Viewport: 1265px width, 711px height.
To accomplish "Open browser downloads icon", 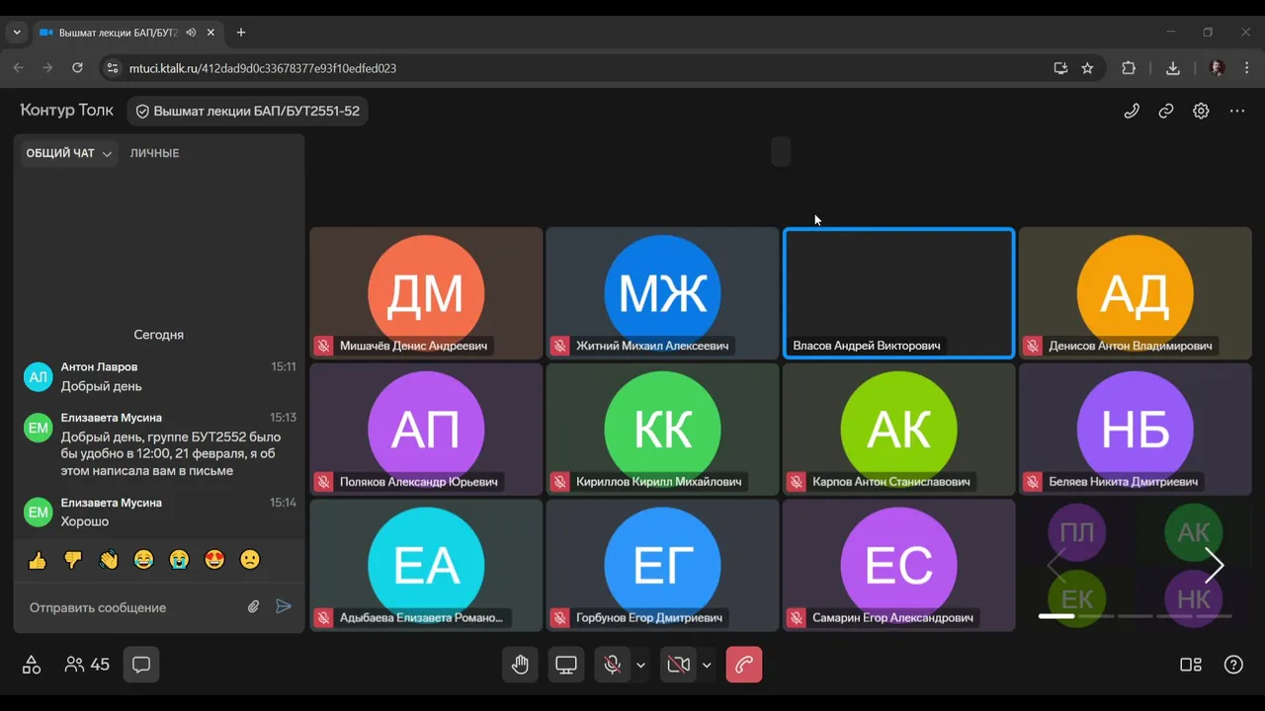I will point(1173,68).
